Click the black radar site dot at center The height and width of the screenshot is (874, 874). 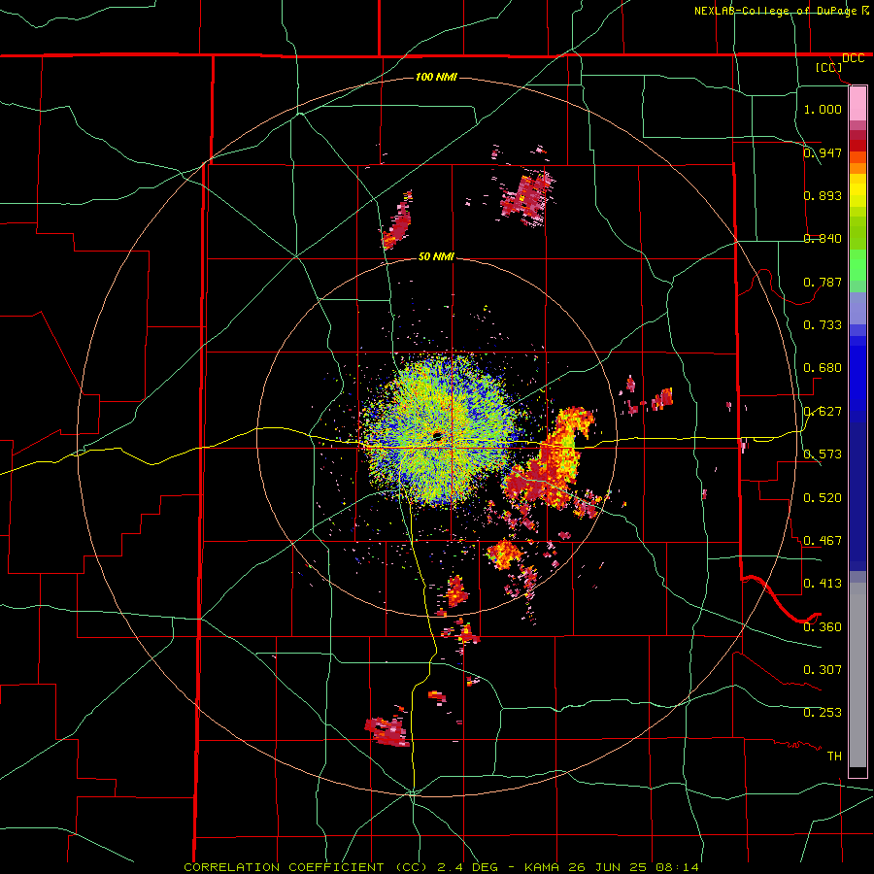tap(437, 436)
